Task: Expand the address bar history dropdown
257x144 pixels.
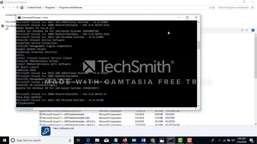Action: point(210,8)
